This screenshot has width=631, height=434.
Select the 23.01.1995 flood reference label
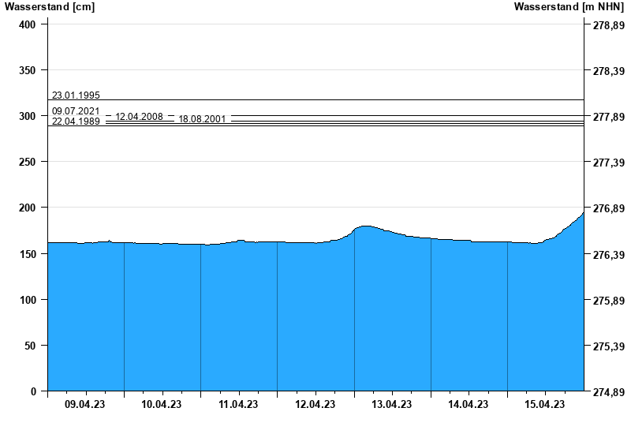[x=76, y=95]
